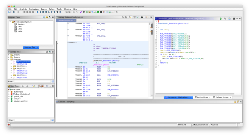This screenshot has height=136, width=250.
Task: Select .data in the Program Trees
Action: pos(20,29)
